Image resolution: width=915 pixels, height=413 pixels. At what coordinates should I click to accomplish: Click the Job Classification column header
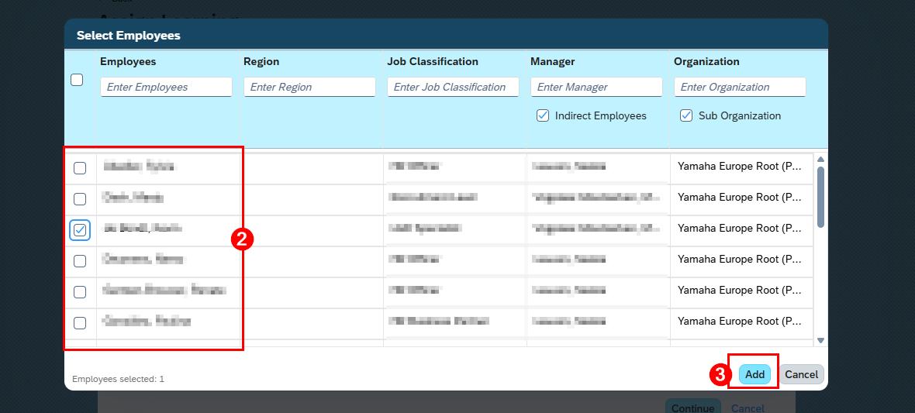[433, 61]
